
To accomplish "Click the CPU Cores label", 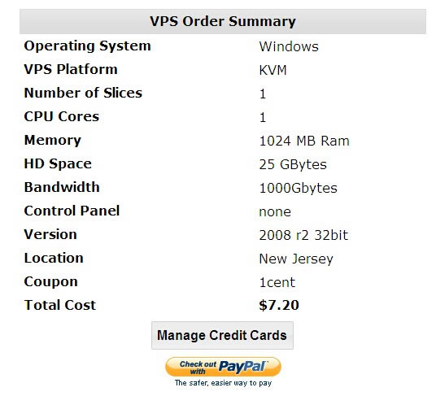I will [x=62, y=116].
